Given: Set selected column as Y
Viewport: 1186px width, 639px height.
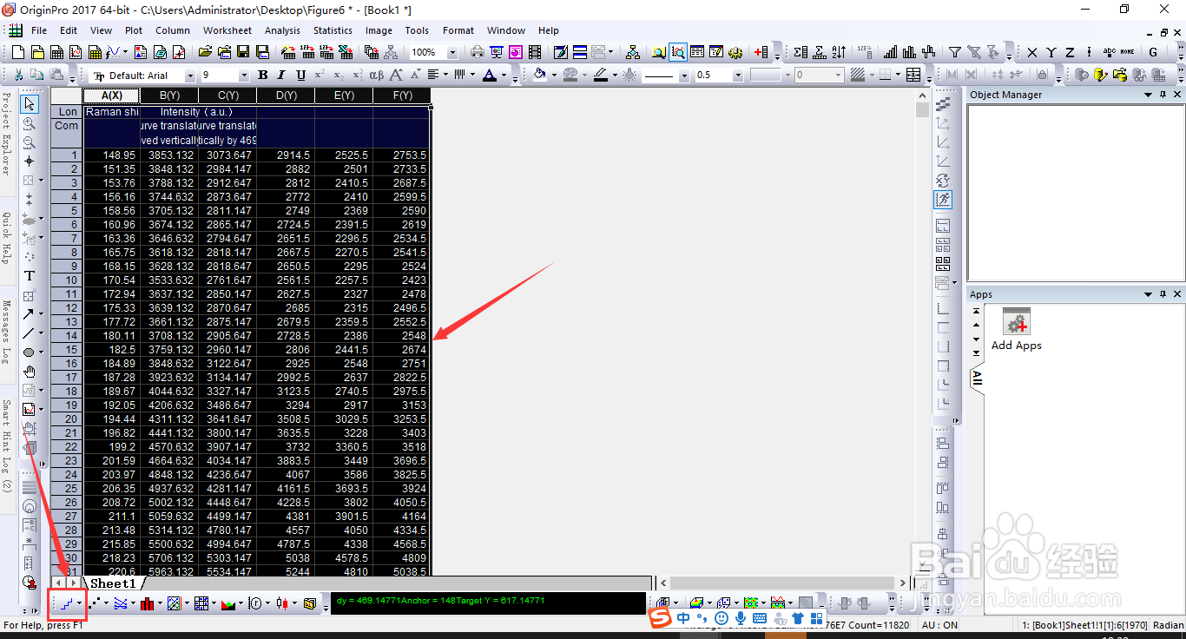Looking at the screenshot, I should (x=1051, y=52).
